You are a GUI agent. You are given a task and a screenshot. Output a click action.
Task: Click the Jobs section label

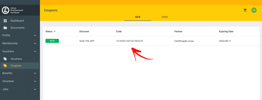5,89
